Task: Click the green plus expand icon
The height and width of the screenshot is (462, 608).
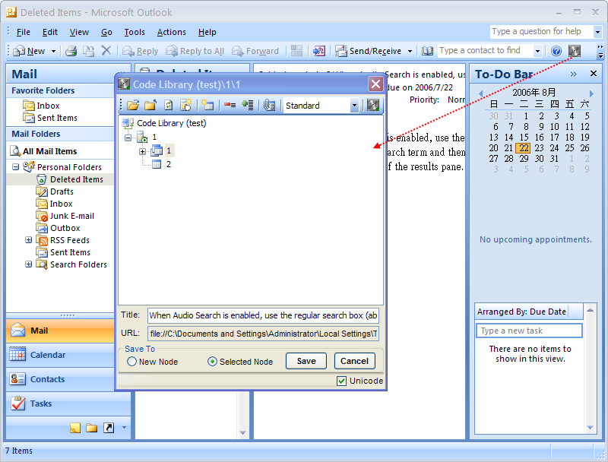Action: tap(248, 105)
